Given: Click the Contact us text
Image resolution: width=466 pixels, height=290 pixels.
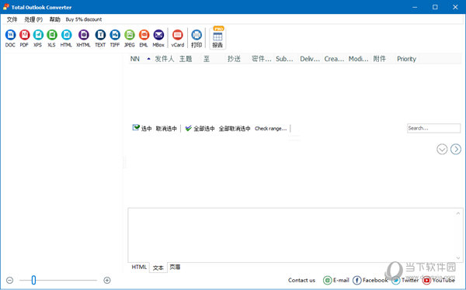Looking at the screenshot, I should (x=301, y=280).
